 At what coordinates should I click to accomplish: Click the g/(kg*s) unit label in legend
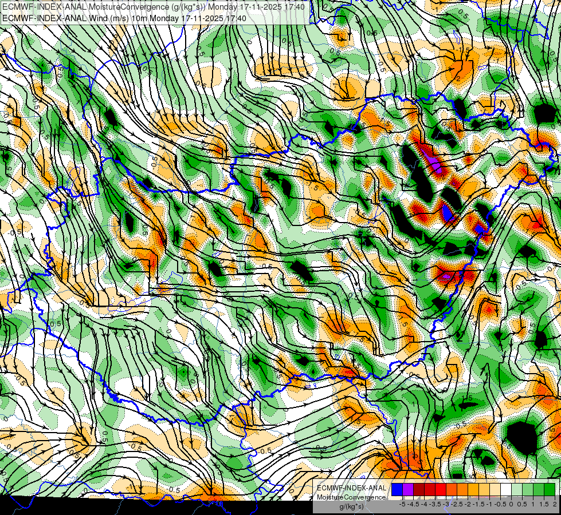click(352, 506)
